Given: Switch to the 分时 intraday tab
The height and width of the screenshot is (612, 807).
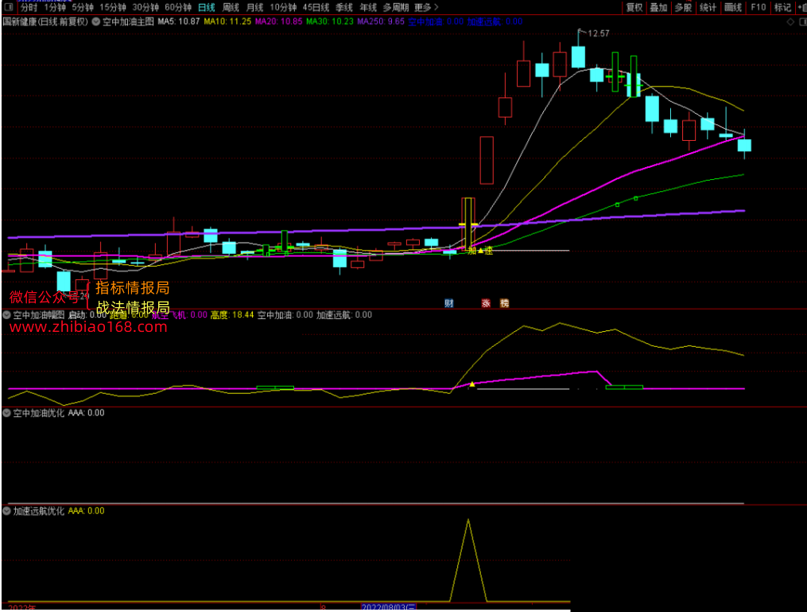Looking at the screenshot, I should click(x=29, y=7).
